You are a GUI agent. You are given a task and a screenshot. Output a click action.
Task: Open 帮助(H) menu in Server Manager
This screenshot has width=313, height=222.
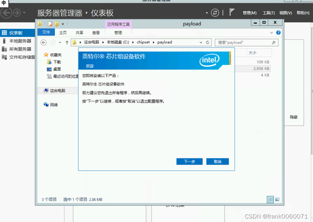[x=303, y=13]
